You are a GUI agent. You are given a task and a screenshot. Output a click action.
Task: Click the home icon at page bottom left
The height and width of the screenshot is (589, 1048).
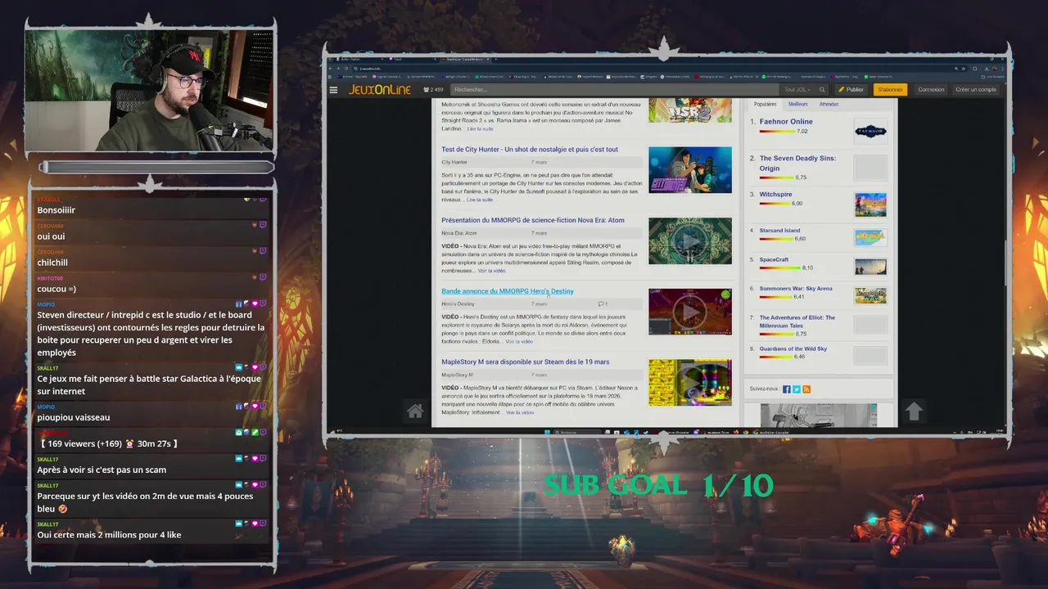(x=415, y=411)
